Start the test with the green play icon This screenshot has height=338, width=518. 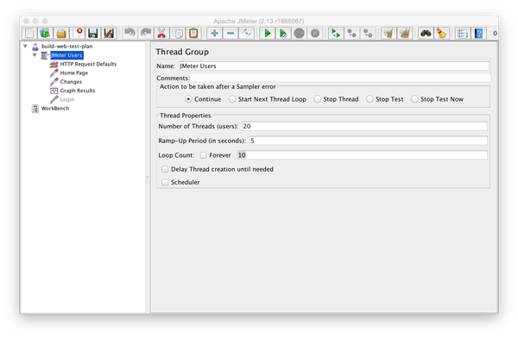click(x=268, y=34)
